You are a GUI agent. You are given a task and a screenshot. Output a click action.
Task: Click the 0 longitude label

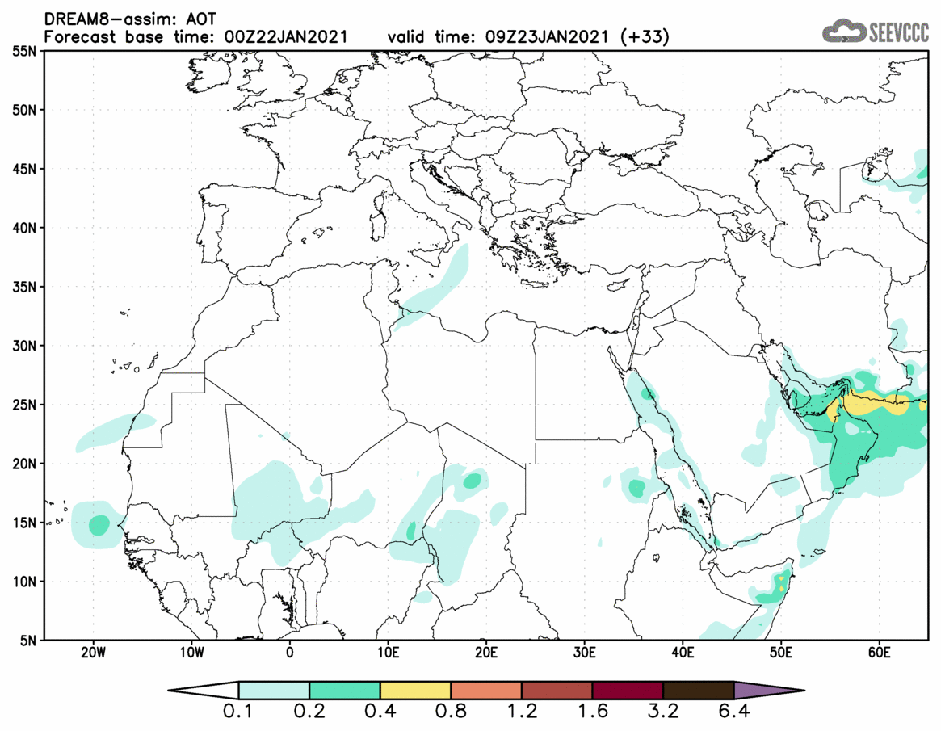(290, 653)
